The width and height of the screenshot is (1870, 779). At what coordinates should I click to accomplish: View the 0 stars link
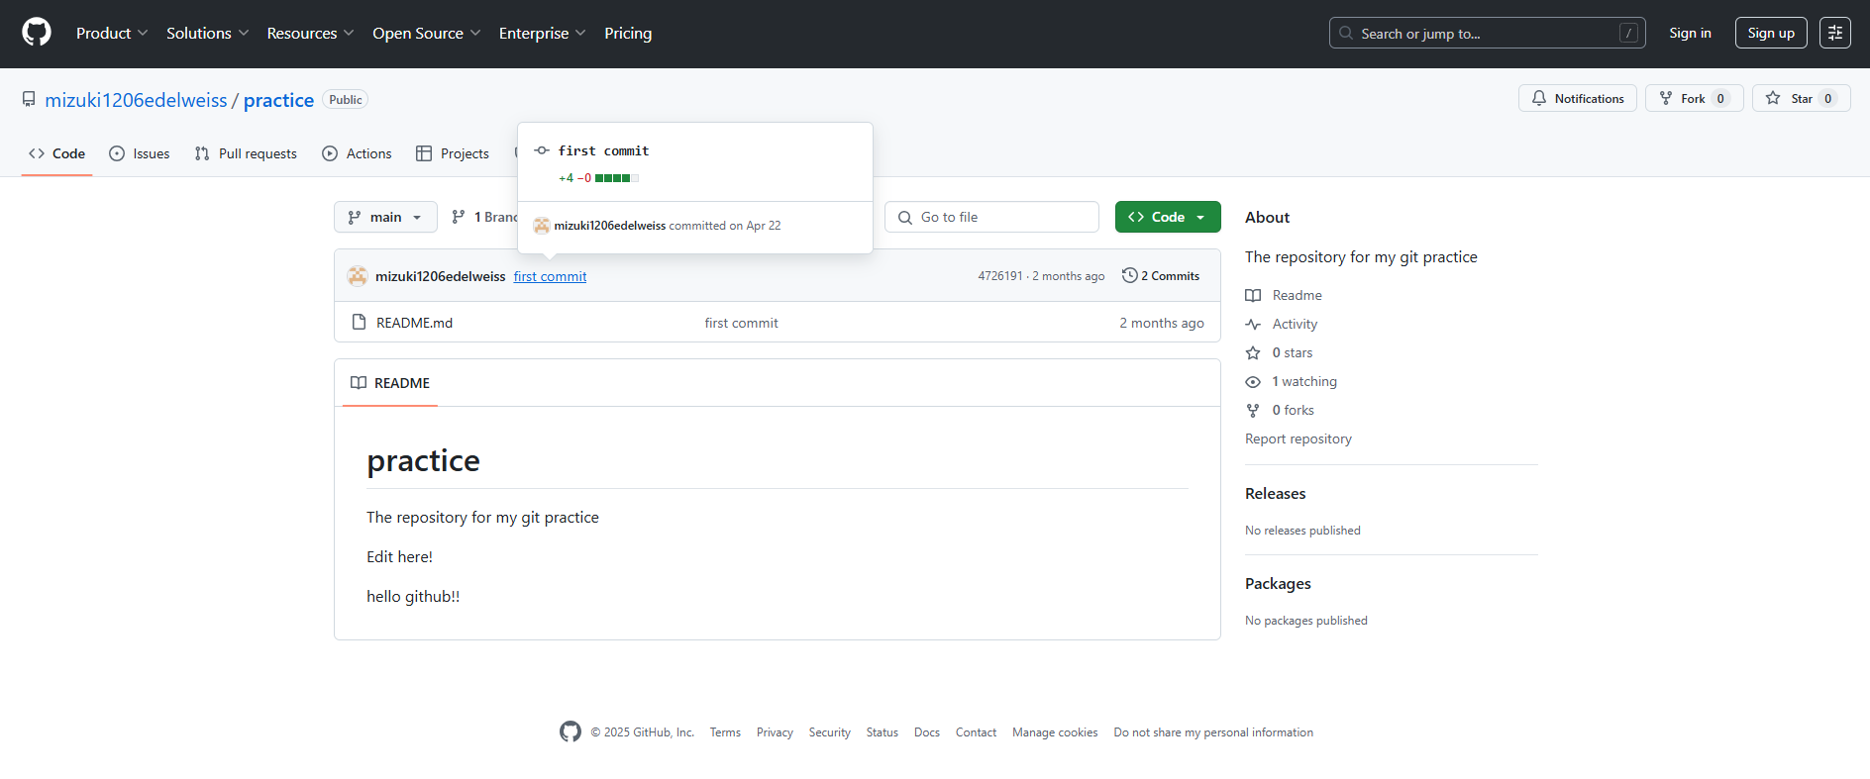pyautogui.click(x=1293, y=352)
